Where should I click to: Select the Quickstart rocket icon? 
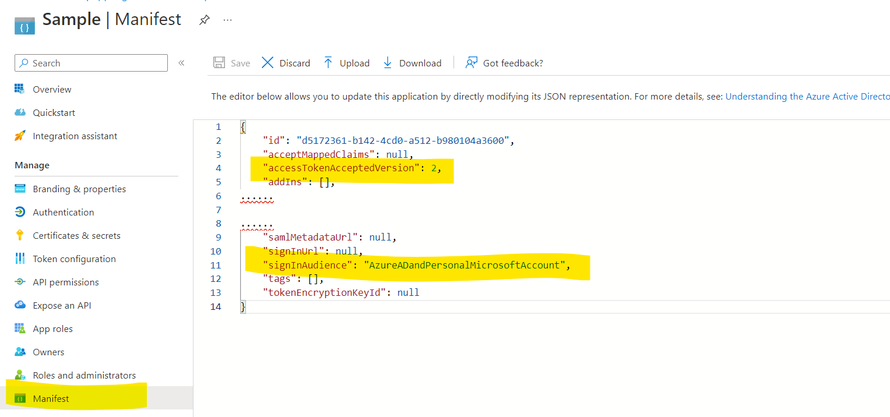pos(21,112)
